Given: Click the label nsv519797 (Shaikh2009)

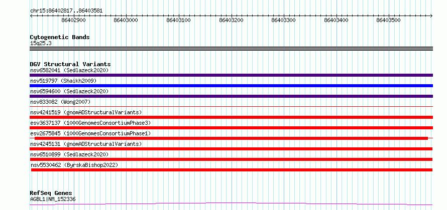Looking at the screenshot, I should tap(63, 81).
